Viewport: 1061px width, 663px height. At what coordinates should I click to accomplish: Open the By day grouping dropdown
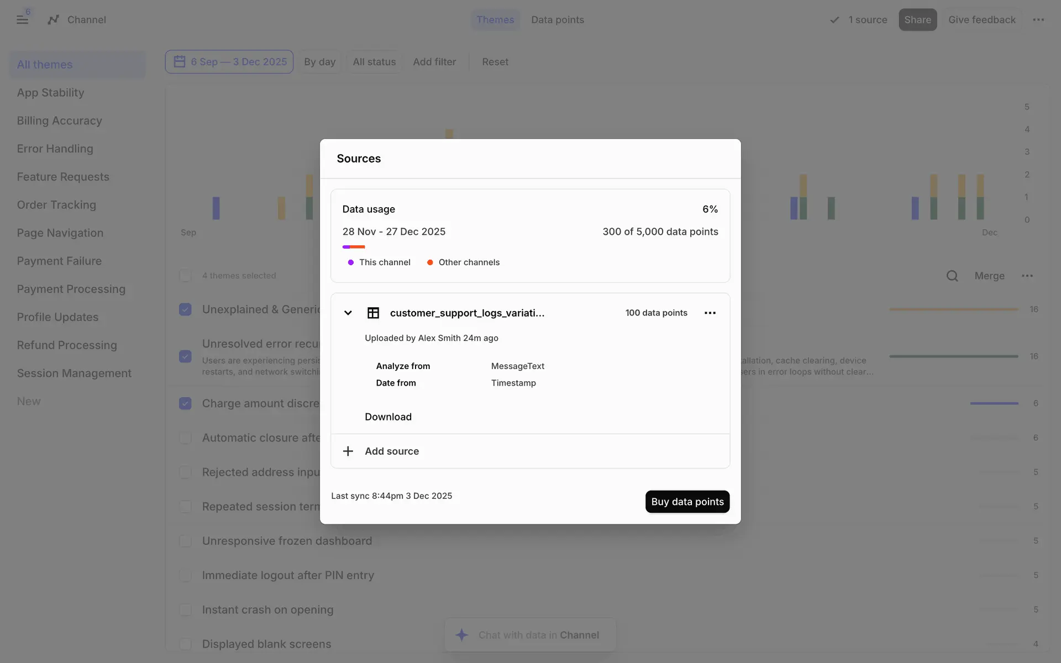(319, 62)
